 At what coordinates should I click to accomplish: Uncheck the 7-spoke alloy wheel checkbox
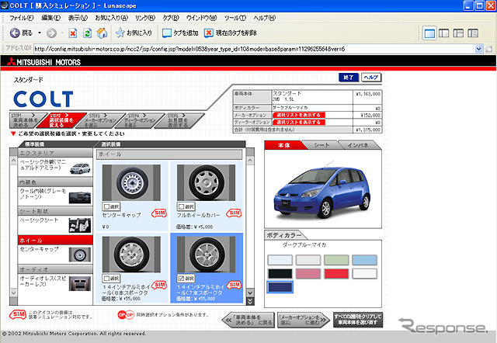[181, 278]
